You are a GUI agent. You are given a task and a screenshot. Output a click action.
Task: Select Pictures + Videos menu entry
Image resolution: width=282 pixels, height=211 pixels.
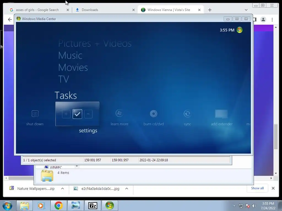point(95,44)
